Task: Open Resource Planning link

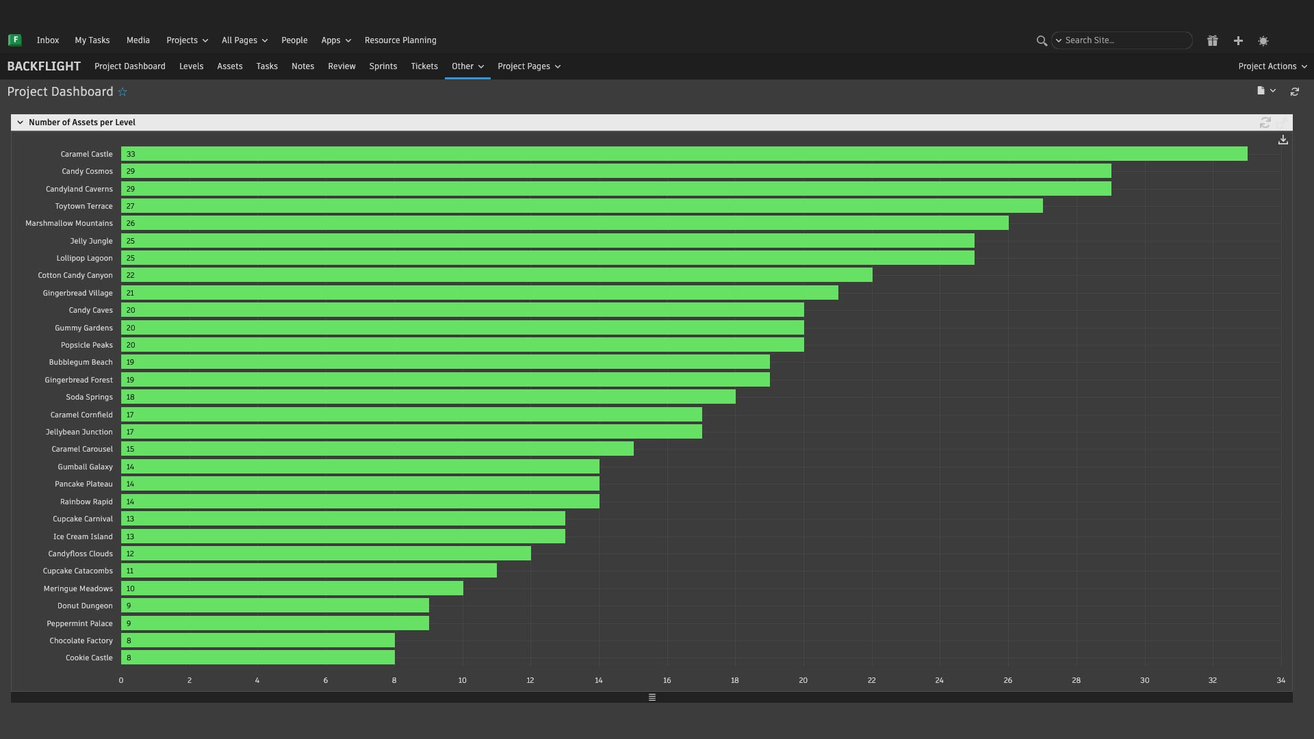Action: 400,40
